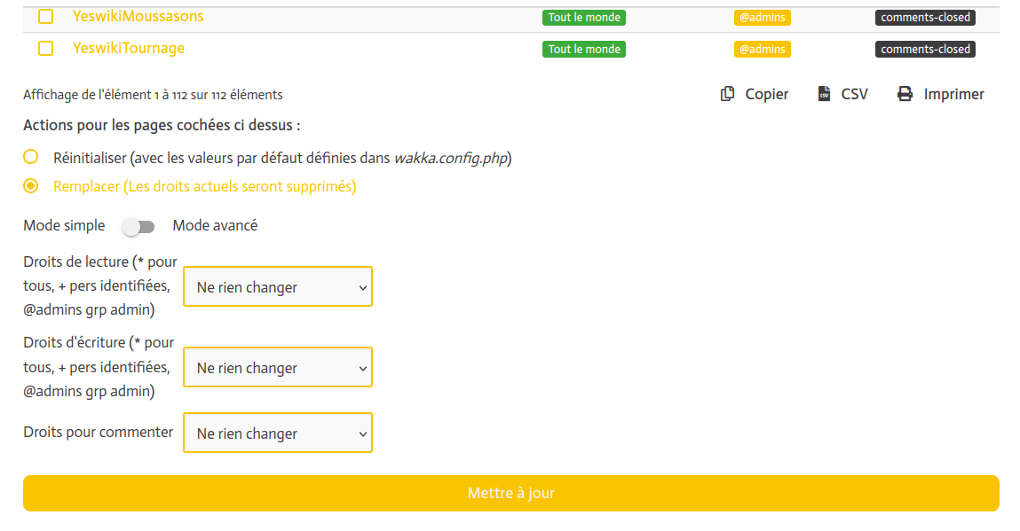Click the @admins badge for YeswikiMoussasons

pyautogui.click(x=762, y=18)
